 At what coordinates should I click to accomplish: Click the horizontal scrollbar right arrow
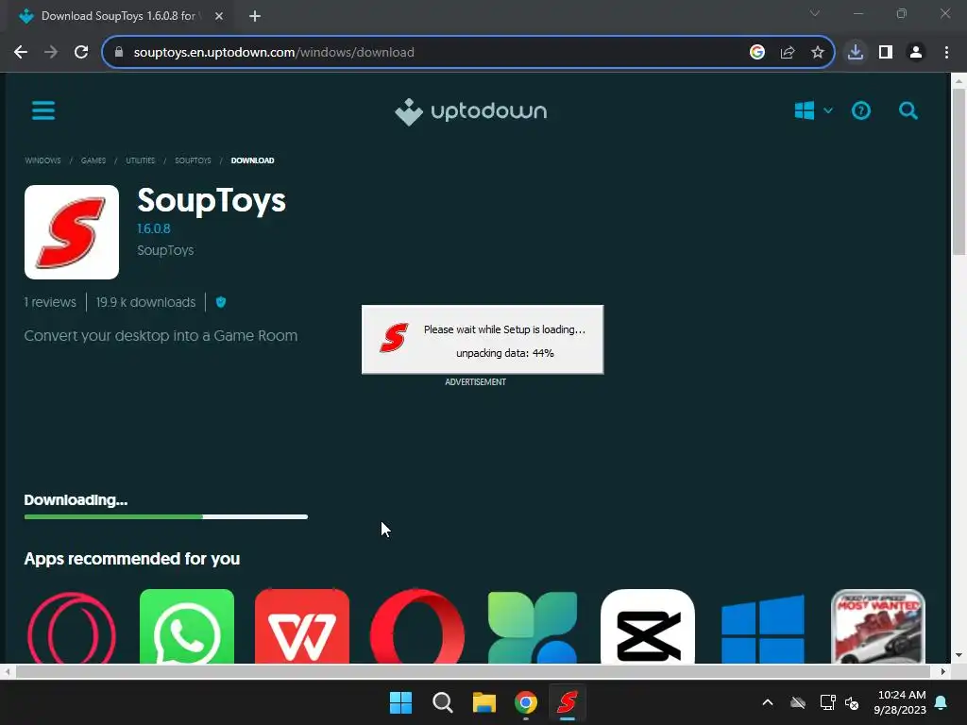[x=943, y=671]
